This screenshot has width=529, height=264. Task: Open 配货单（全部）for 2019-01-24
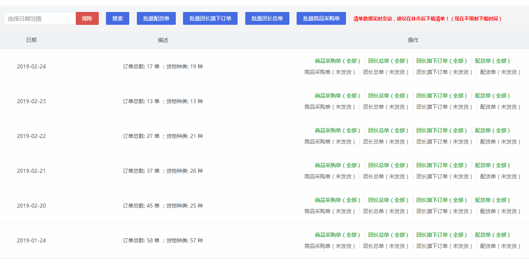click(492, 235)
